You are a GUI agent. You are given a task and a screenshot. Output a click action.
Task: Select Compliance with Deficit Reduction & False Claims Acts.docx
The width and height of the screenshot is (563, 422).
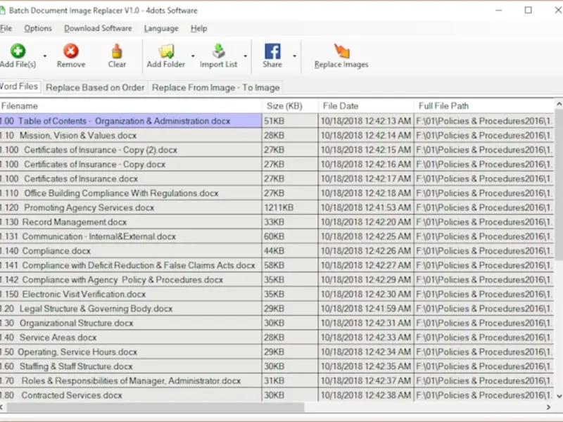(131, 265)
